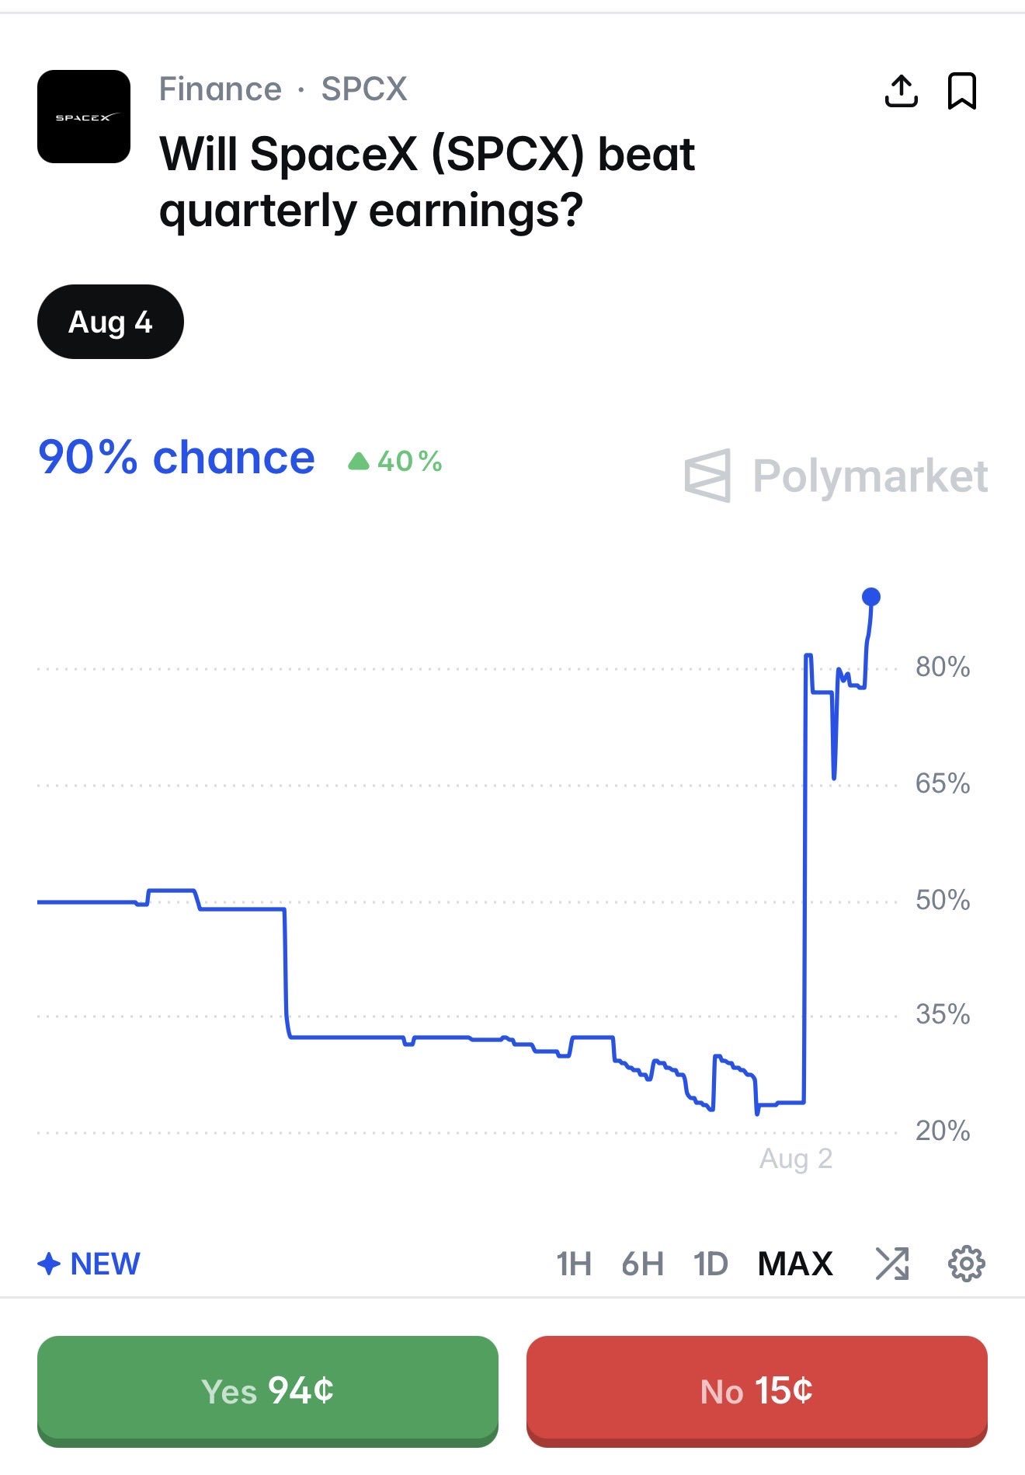Open the SPCX ticker link
Viewport: 1025px width, 1475px height.
[364, 89]
